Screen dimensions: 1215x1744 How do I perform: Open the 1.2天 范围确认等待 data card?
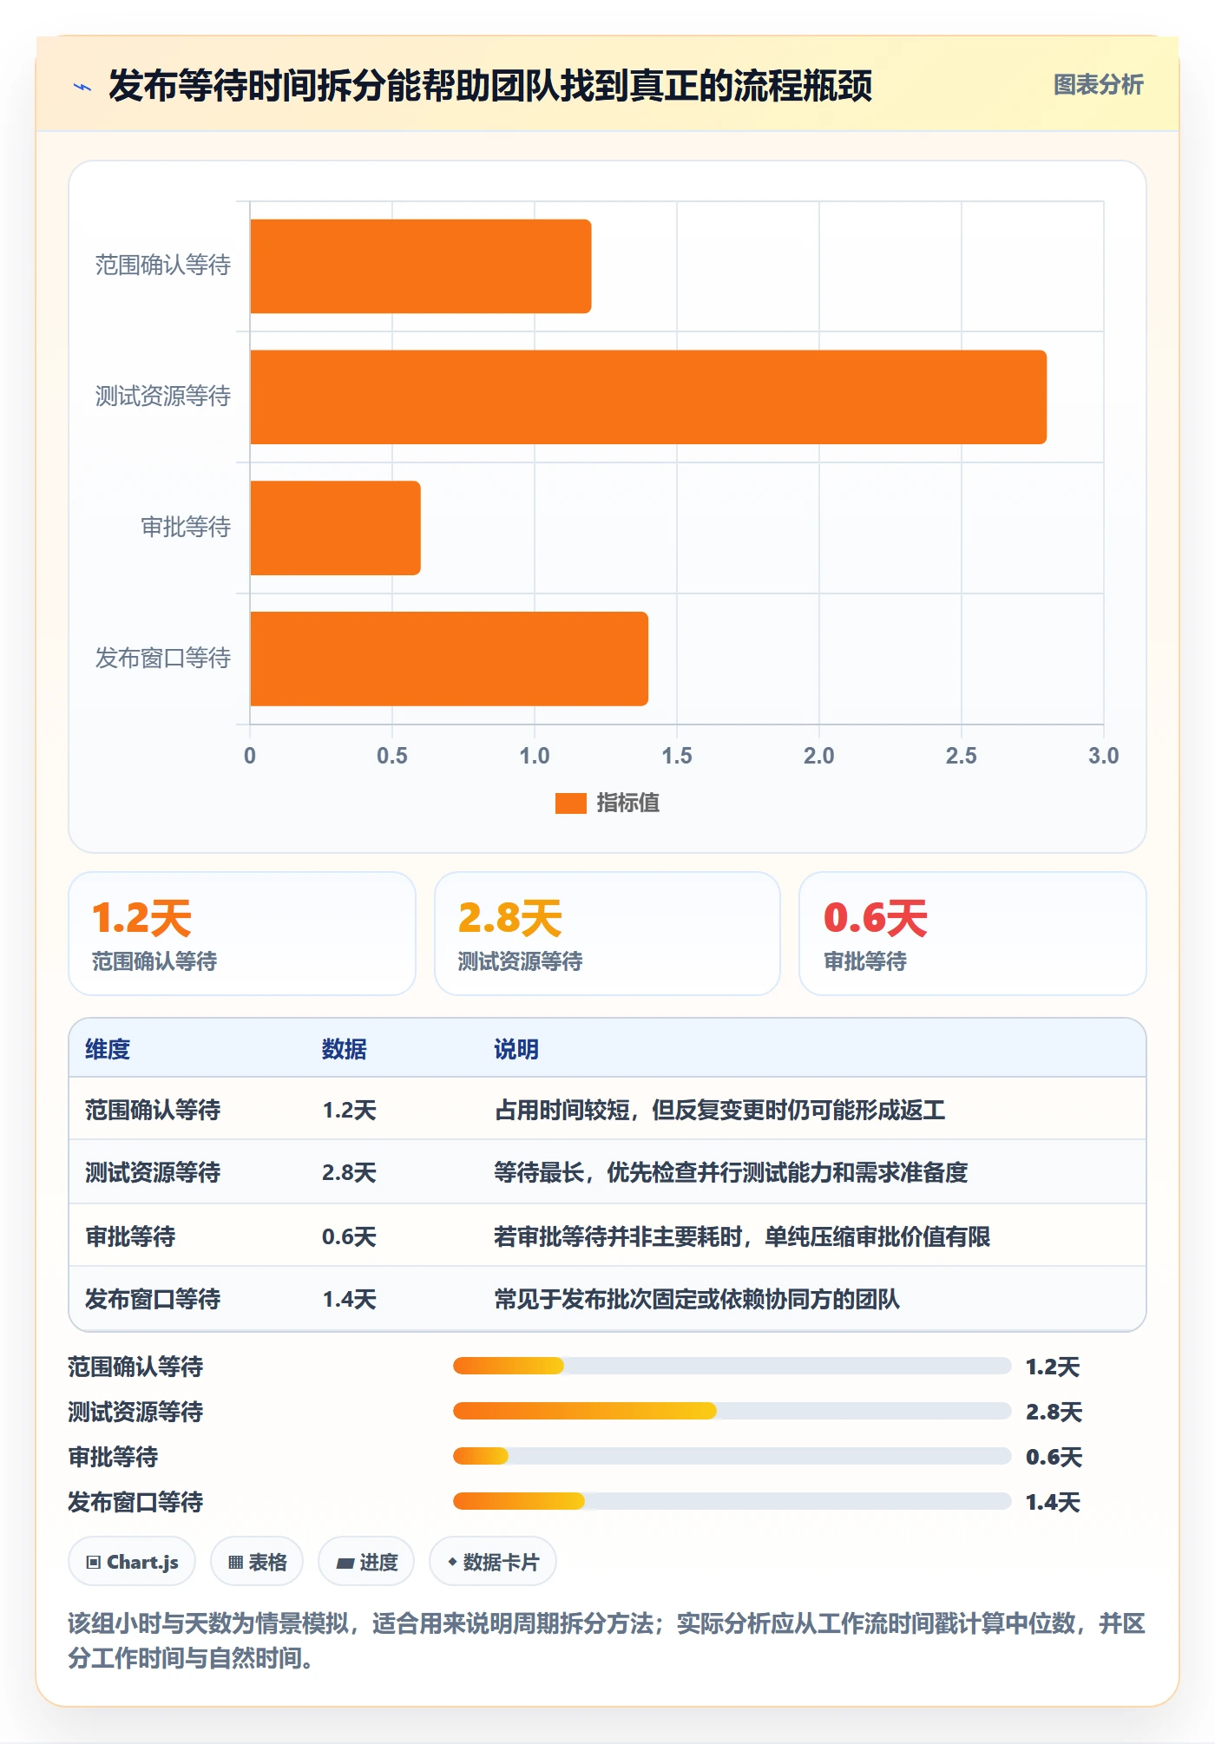[x=242, y=934]
